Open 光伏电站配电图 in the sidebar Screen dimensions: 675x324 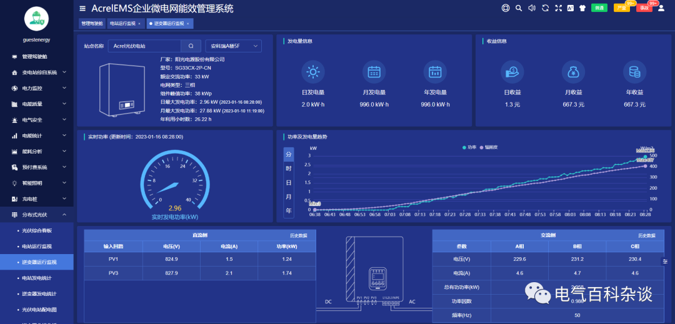pos(37,310)
